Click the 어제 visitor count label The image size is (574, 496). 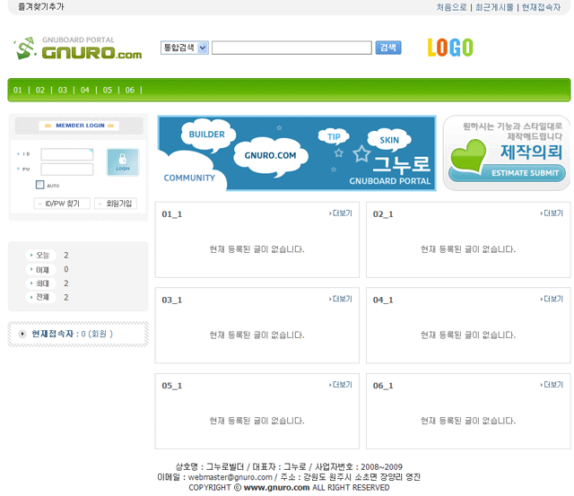click(x=40, y=269)
